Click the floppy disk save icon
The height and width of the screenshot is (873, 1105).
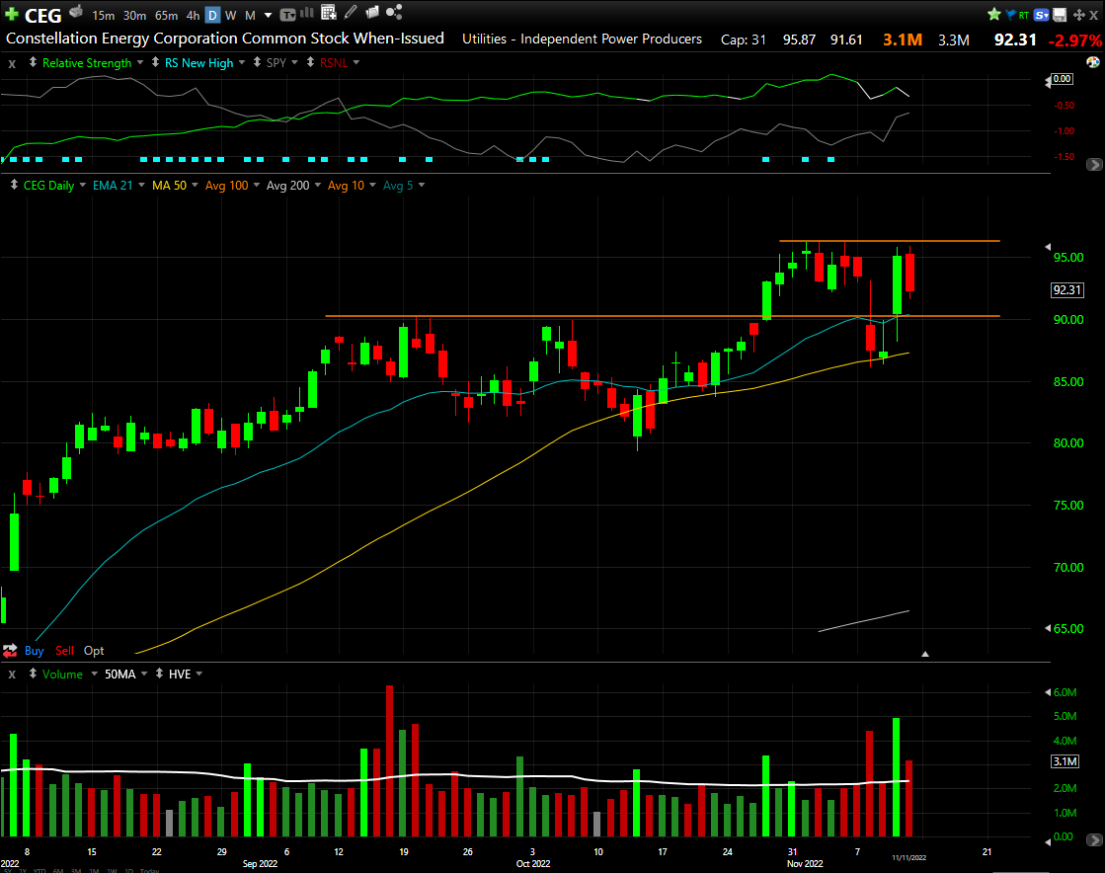pyautogui.click(x=1060, y=15)
